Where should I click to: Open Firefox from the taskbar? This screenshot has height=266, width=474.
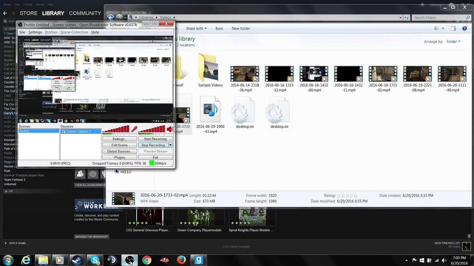click(x=181, y=260)
